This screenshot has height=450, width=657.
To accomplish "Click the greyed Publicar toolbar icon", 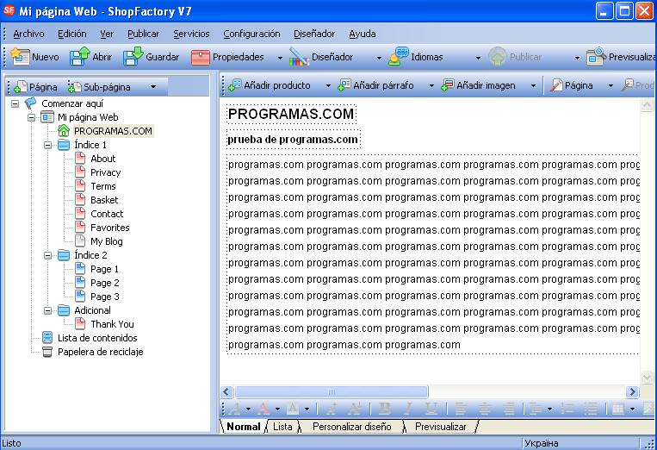I will point(498,57).
